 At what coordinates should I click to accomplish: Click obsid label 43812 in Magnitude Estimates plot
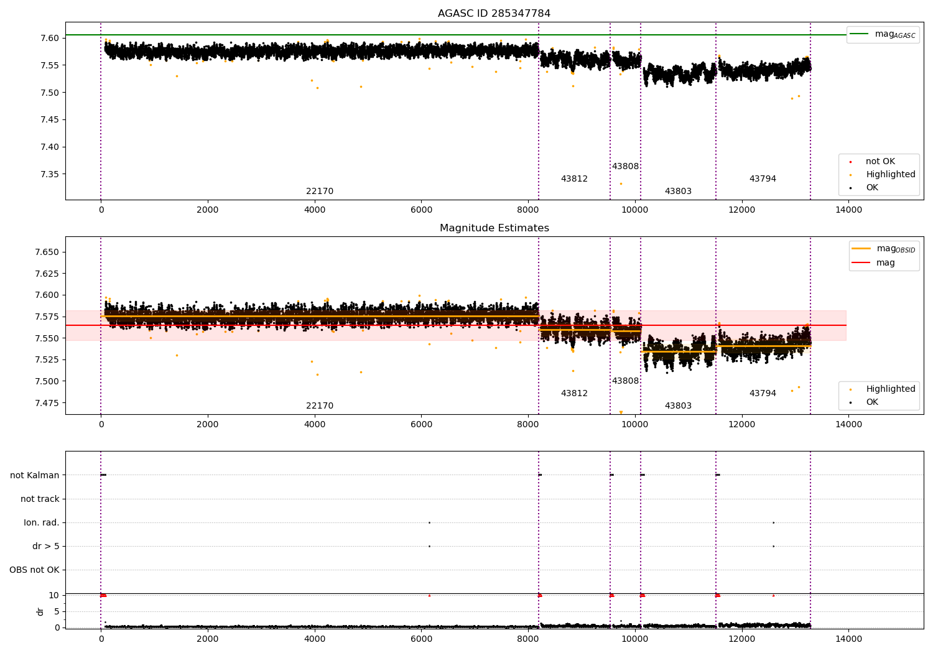[x=574, y=394]
